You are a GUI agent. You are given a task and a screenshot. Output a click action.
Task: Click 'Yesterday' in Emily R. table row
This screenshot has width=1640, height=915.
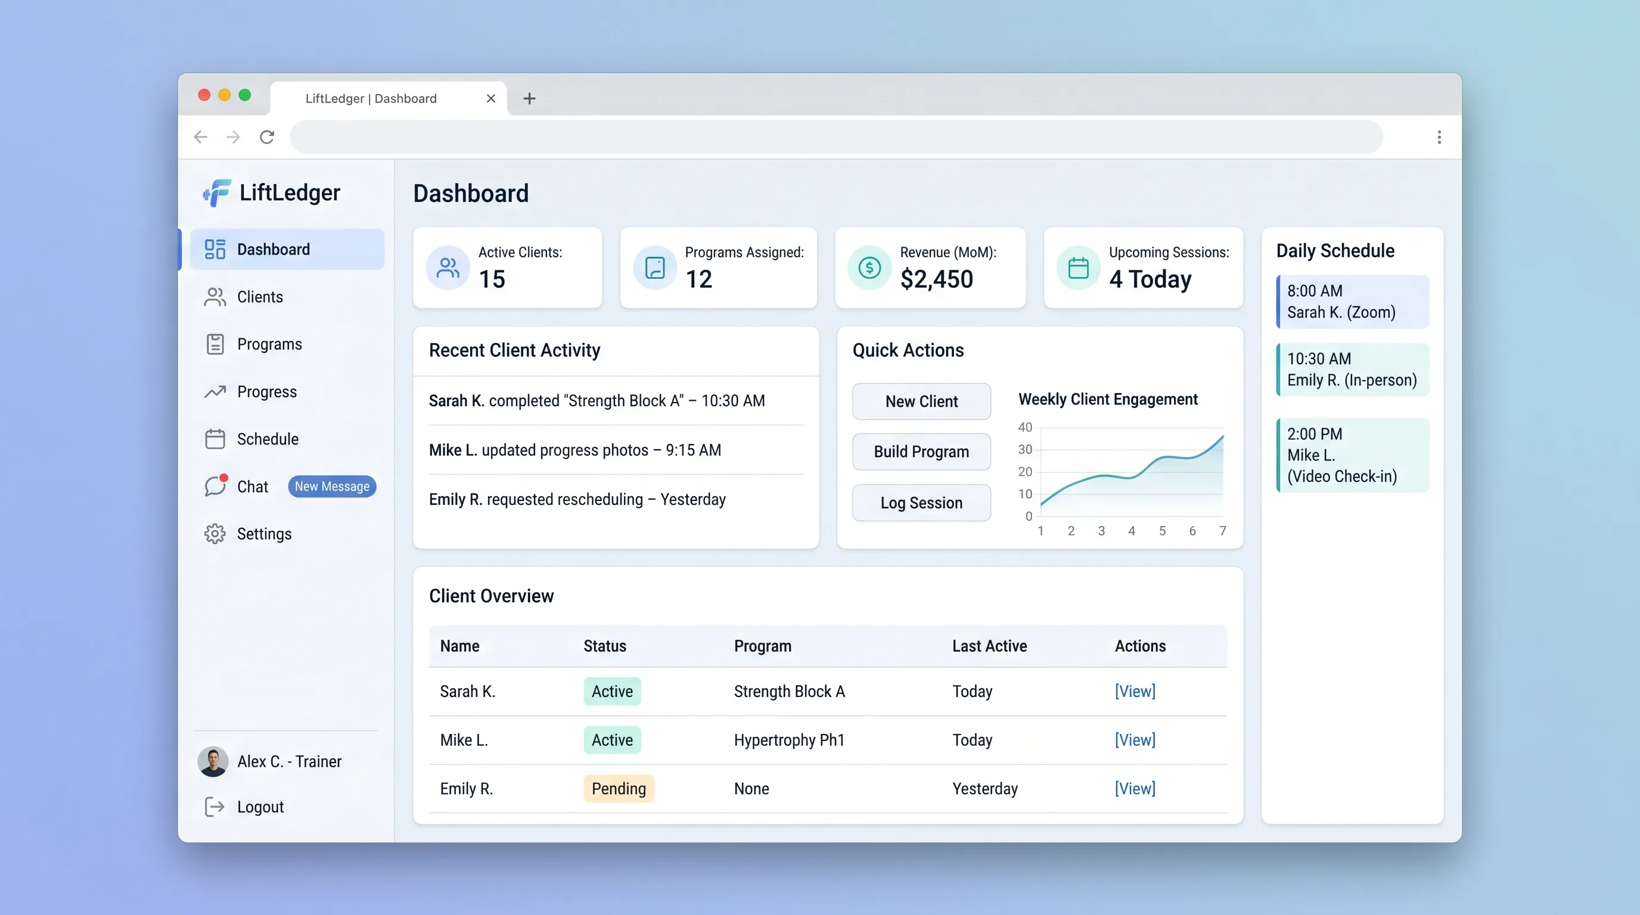pos(985,788)
